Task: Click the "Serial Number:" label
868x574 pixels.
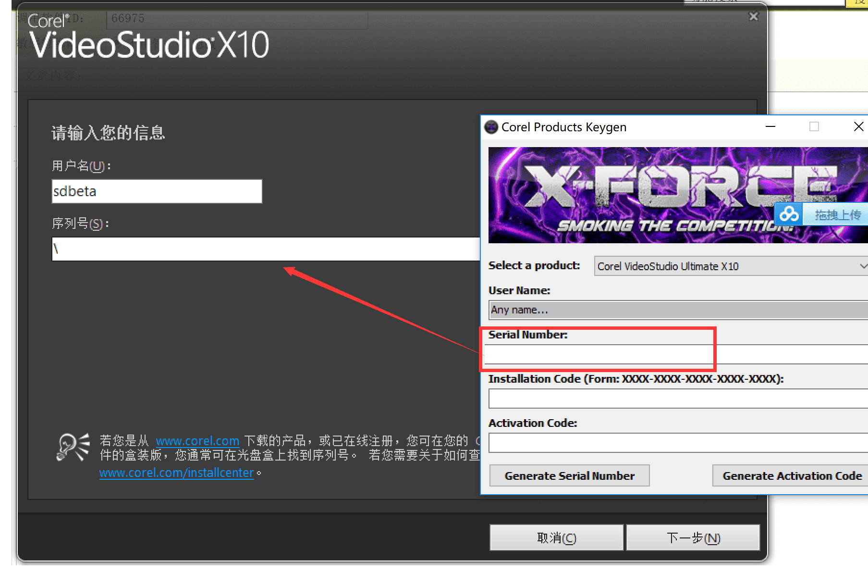Action: click(x=528, y=335)
